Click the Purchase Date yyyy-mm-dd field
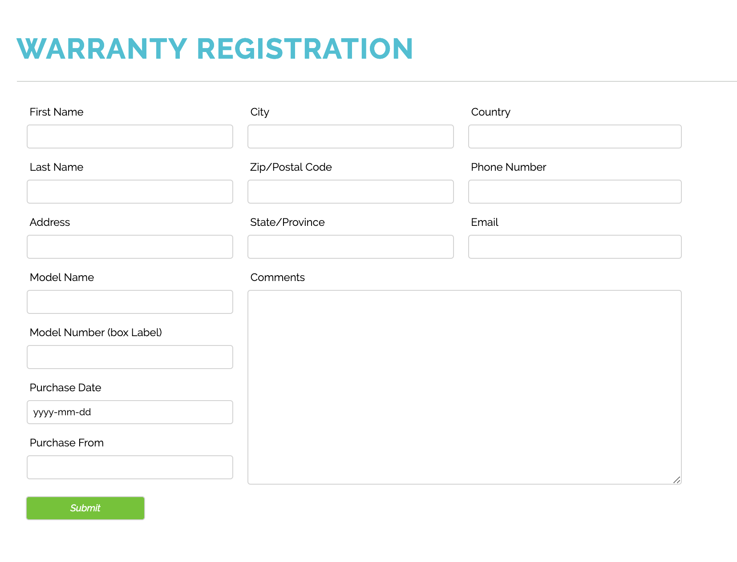The height and width of the screenshot is (562, 737). coord(130,412)
